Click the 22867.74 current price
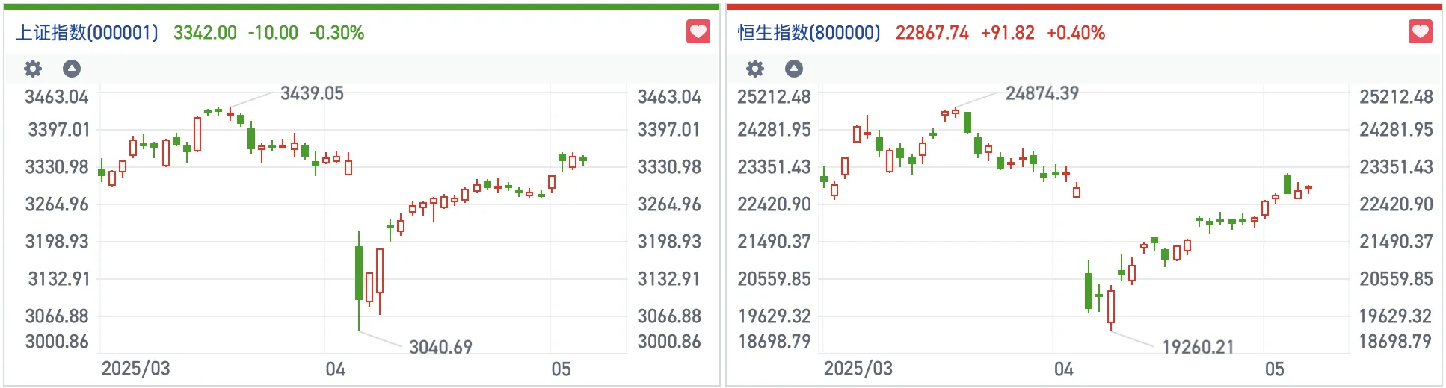 coord(932,33)
